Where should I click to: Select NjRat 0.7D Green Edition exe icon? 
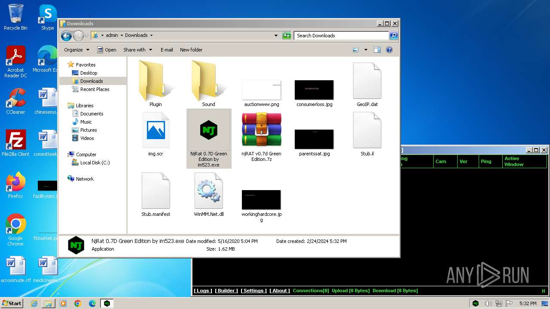tap(209, 130)
